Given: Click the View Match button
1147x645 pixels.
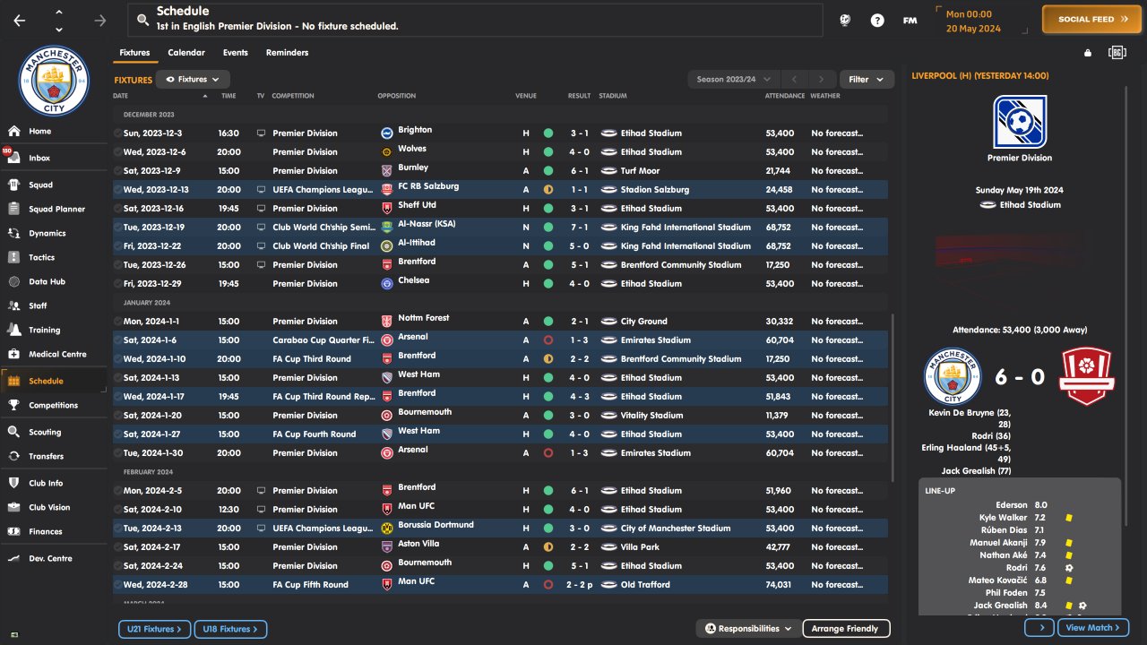Looking at the screenshot, I should pyautogui.click(x=1092, y=628).
